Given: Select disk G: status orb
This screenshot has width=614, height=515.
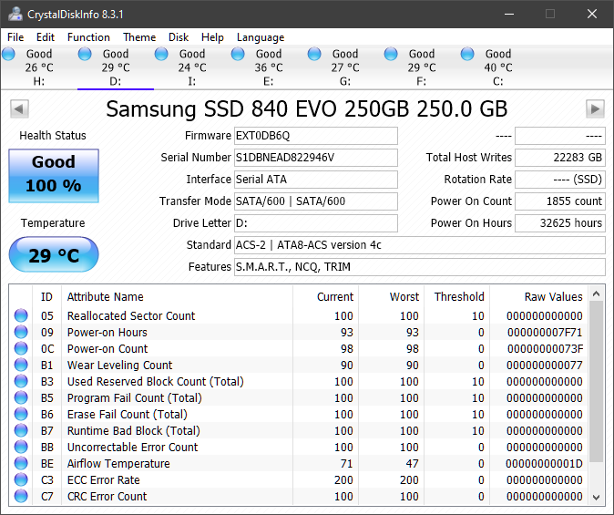Looking at the screenshot, I should (x=314, y=54).
